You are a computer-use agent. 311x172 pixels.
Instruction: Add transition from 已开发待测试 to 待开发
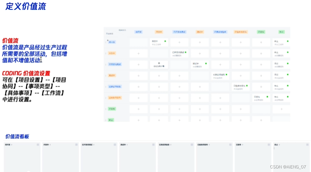tap(138, 65)
